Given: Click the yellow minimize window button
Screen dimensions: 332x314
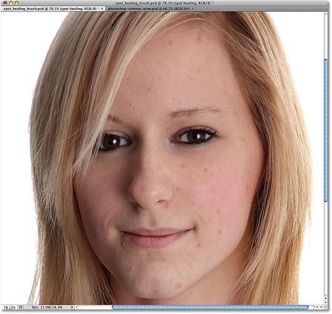Looking at the screenshot, I should (x=11, y=3).
